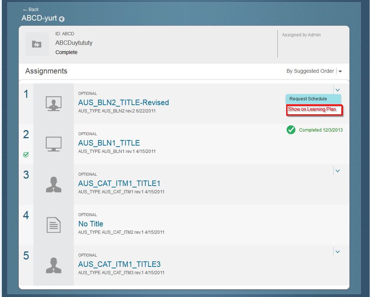The height and width of the screenshot is (297, 370).
Task: Open the AUS_CAT_ITM1_TITLE1 course link
Action: [x=119, y=183]
